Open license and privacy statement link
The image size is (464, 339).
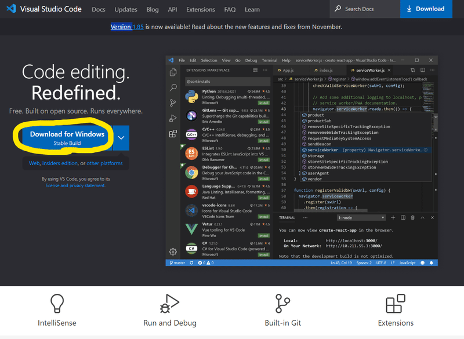pos(75,185)
